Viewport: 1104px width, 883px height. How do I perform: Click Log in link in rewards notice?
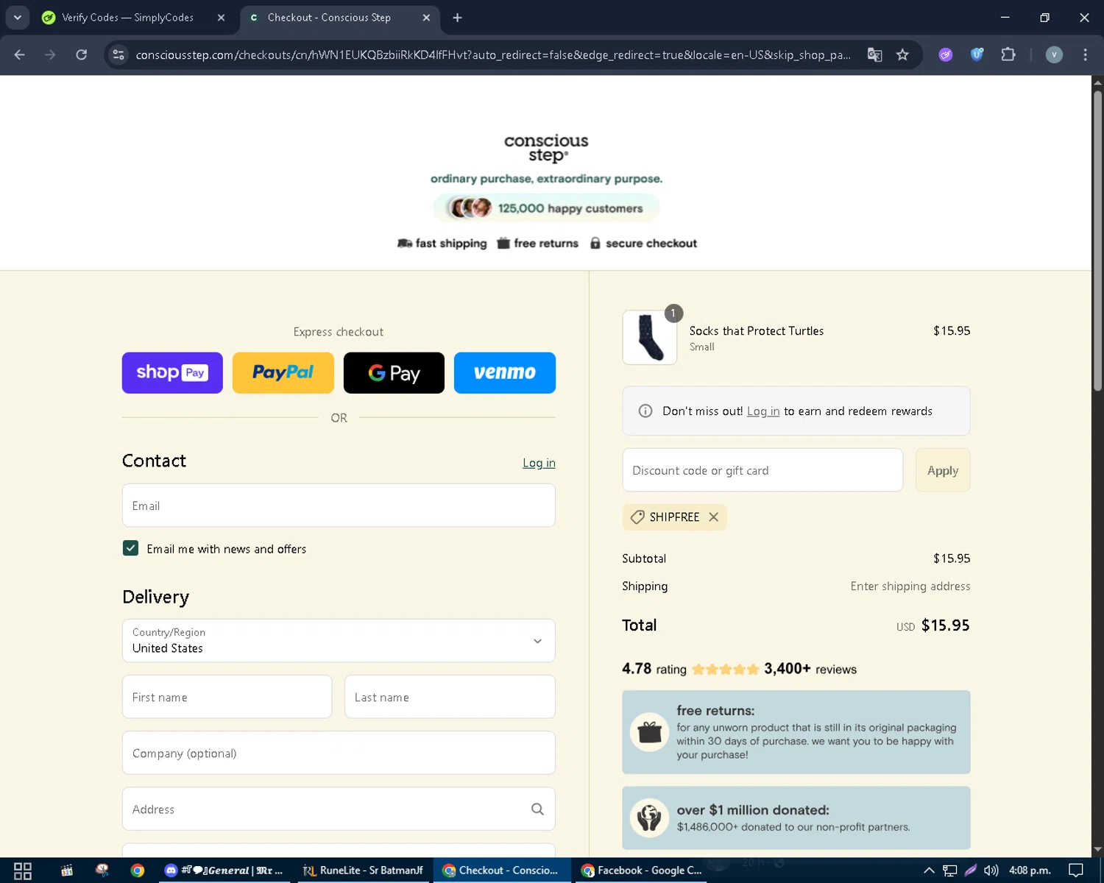(x=763, y=411)
